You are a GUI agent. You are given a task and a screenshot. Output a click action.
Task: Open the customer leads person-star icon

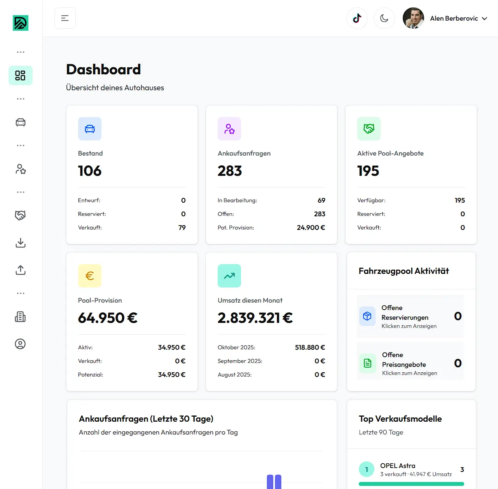(20, 169)
